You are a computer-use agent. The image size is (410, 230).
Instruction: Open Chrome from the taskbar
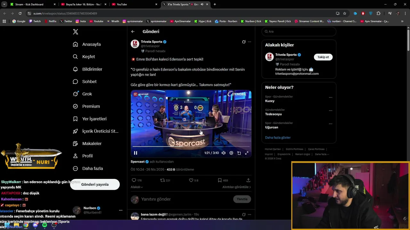(x=26, y=225)
